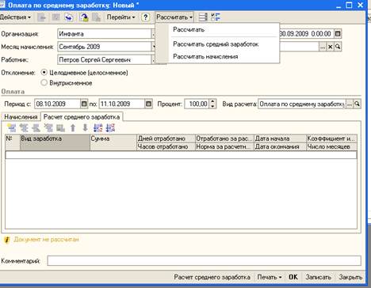Choose Рассчитать начисления menu item
Viewport: 371px width, 288px height.
(205, 56)
